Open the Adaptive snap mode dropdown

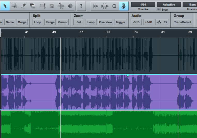click(x=169, y=5)
